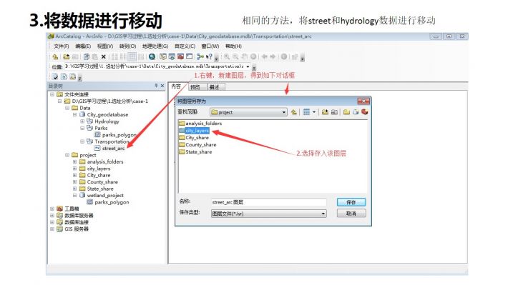Click the 取消 button
The width and height of the screenshot is (508, 285).
pyautogui.click(x=351, y=214)
